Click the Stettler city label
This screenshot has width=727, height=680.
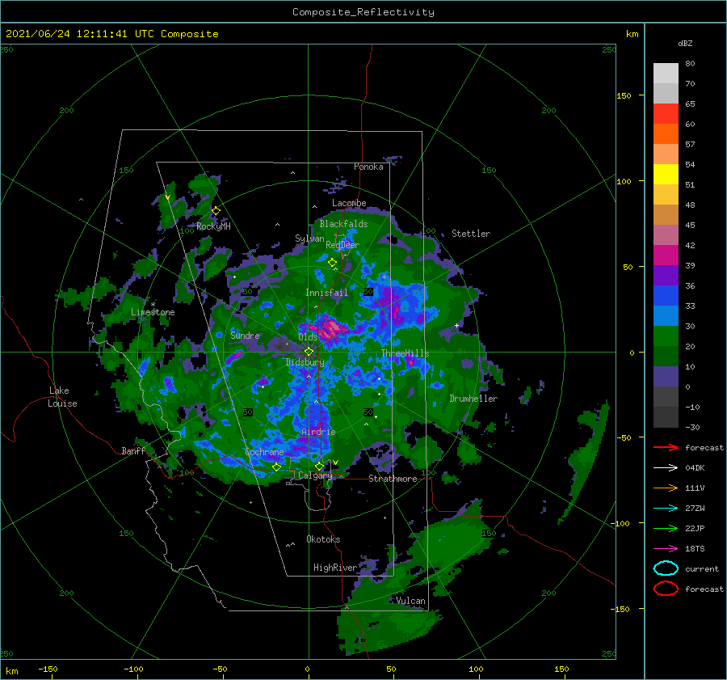(471, 234)
